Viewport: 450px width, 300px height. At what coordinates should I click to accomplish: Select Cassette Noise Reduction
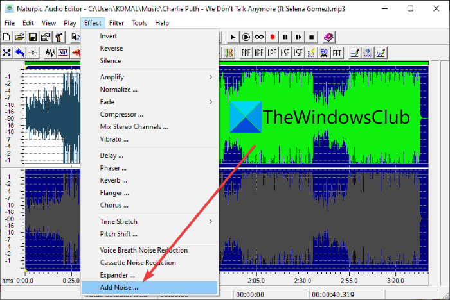click(150, 263)
